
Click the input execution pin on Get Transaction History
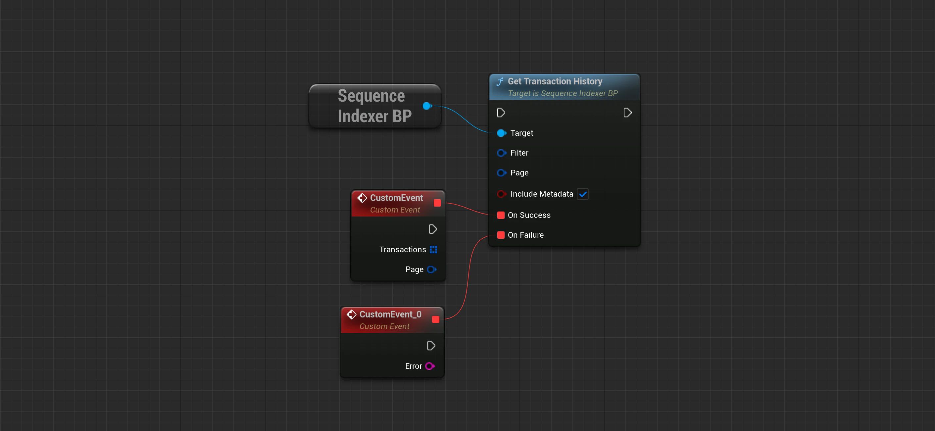tap(501, 113)
